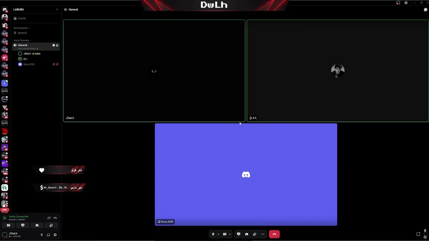Open more options ellipsis in call bar
The image size is (429, 241).
click(263, 234)
